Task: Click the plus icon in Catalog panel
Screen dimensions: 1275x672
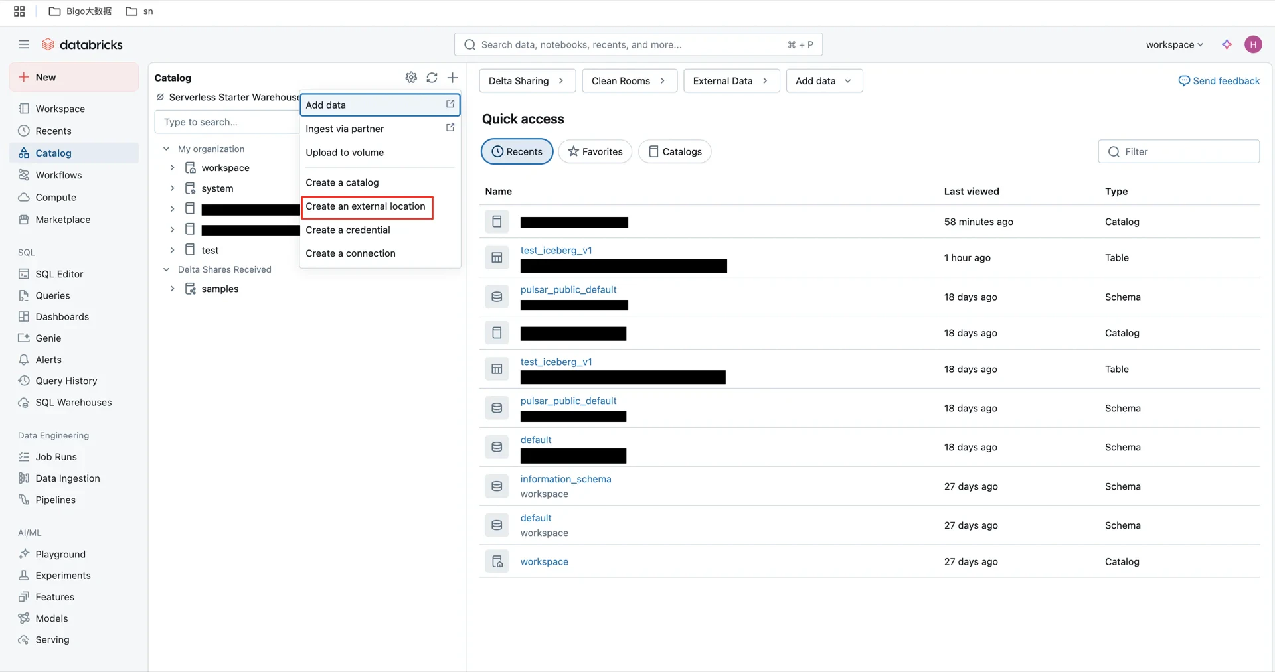Action: point(452,78)
